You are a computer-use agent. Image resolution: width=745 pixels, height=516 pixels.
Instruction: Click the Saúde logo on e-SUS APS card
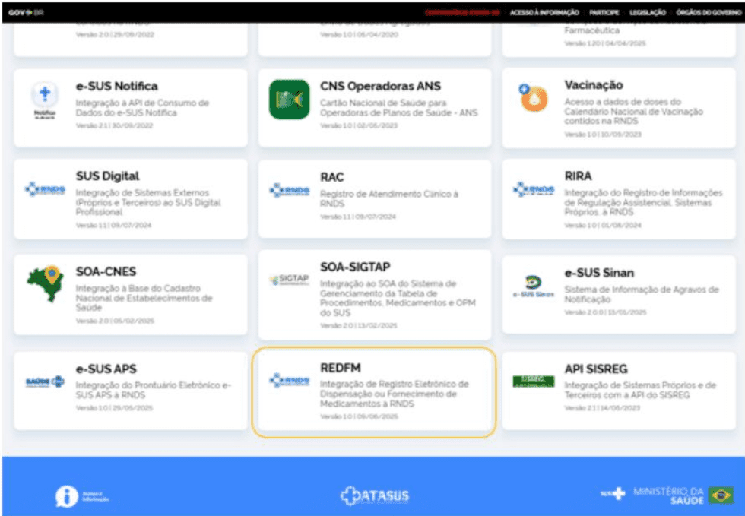click(x=45, y=381)
